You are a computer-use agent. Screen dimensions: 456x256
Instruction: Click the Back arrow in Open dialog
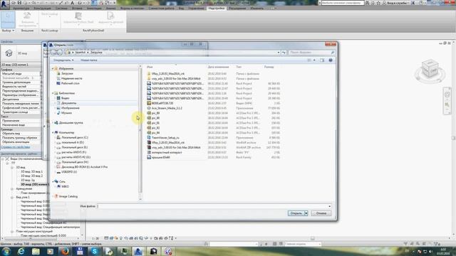[53, 53]
